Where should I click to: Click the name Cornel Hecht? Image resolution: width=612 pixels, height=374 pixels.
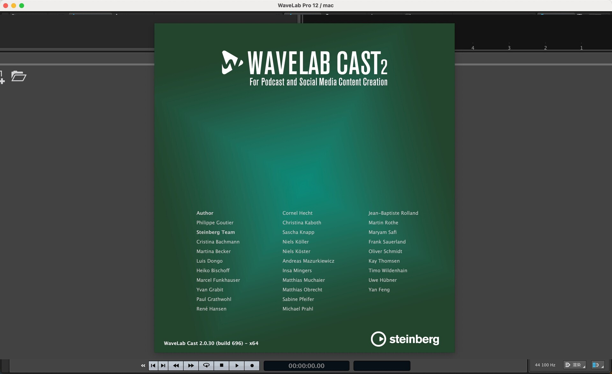point(297,213)
